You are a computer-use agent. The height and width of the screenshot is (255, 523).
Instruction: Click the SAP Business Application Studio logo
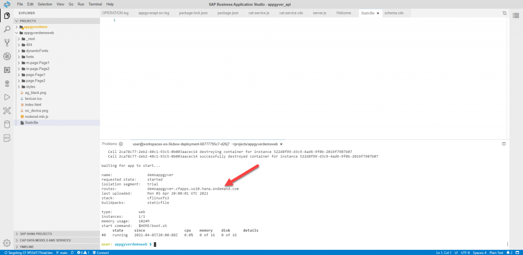[7, 4]
